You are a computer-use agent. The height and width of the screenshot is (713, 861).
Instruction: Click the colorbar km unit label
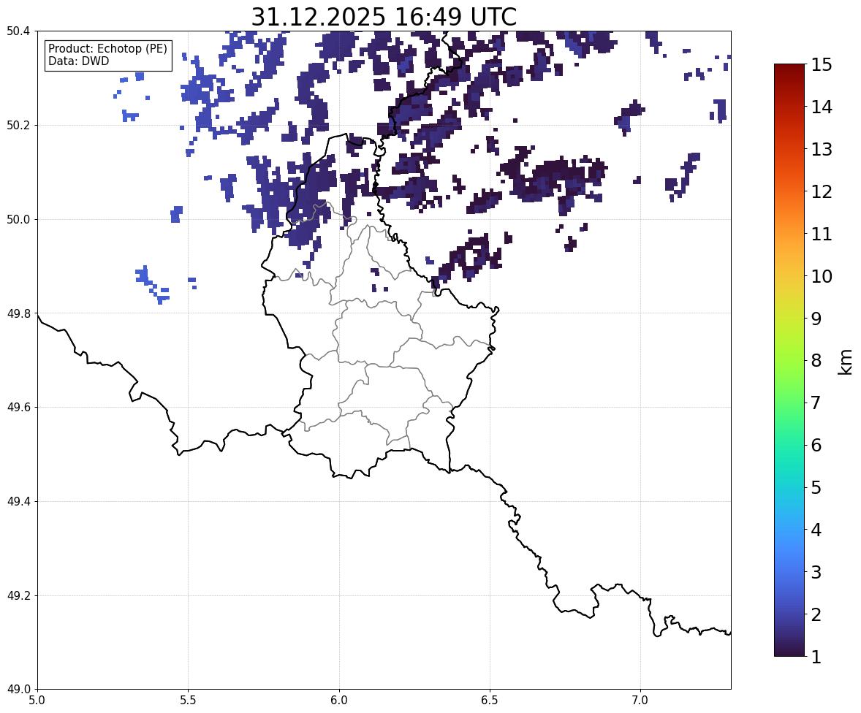(846, 362)
